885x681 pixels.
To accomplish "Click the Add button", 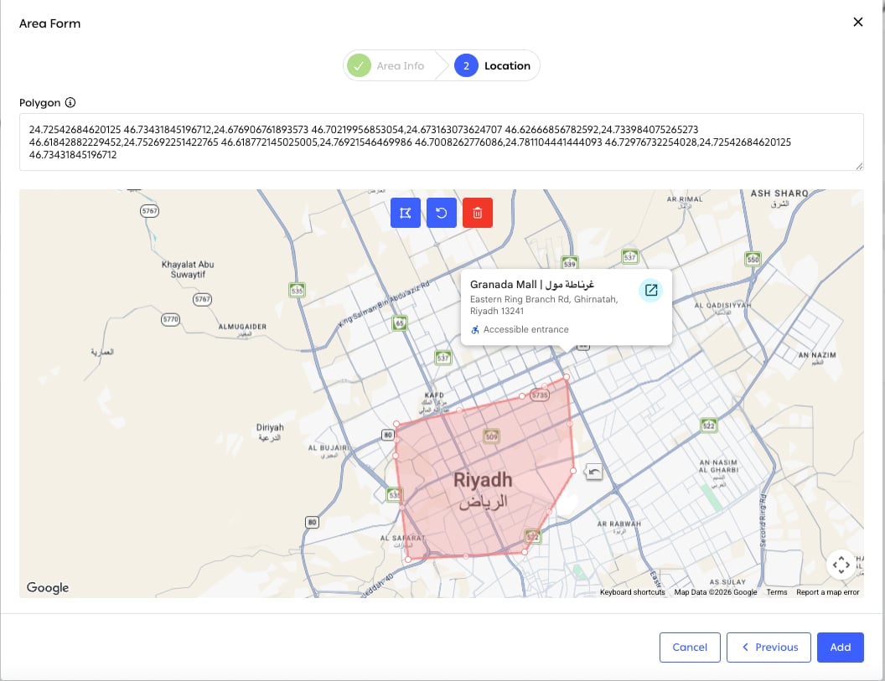I will pyautogui.click(x=841, y=647).
